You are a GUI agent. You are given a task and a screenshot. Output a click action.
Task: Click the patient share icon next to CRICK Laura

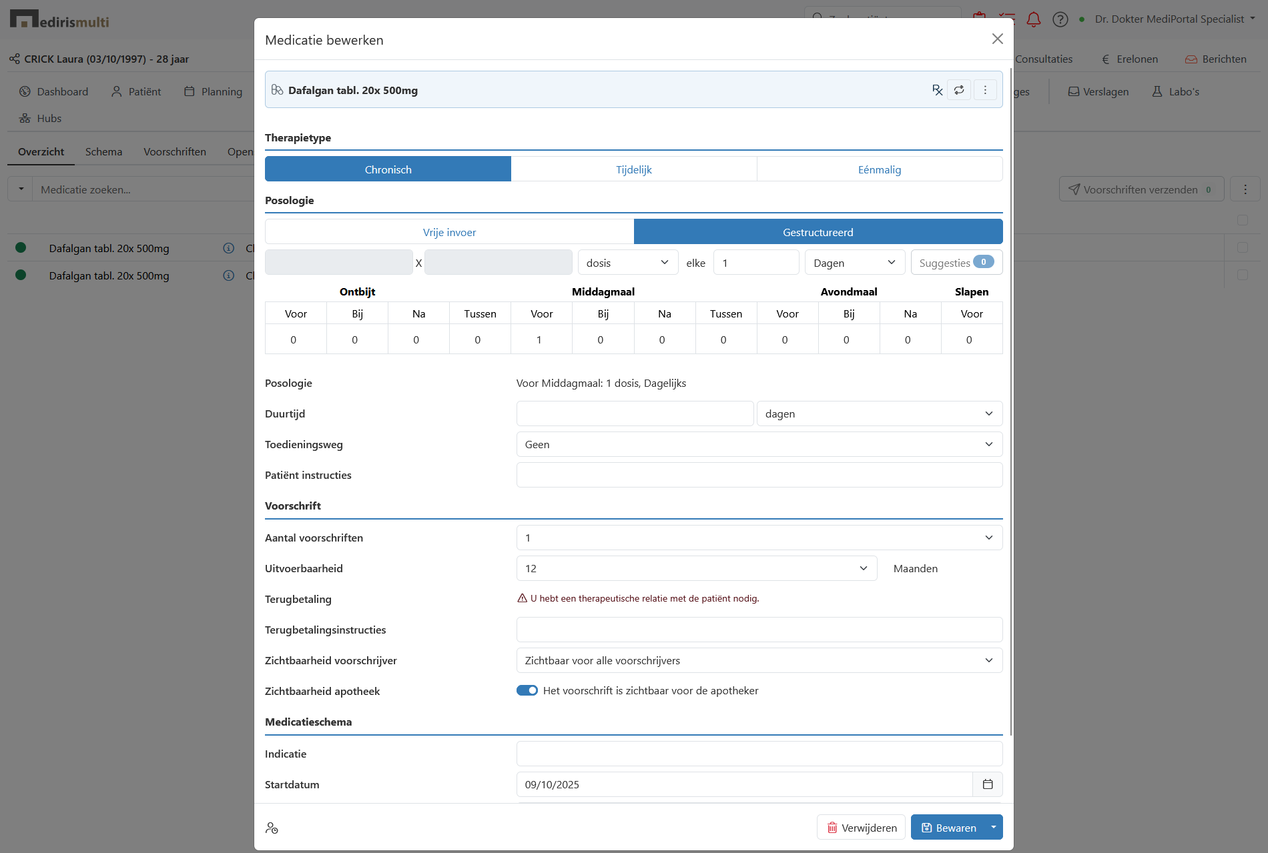15,59
